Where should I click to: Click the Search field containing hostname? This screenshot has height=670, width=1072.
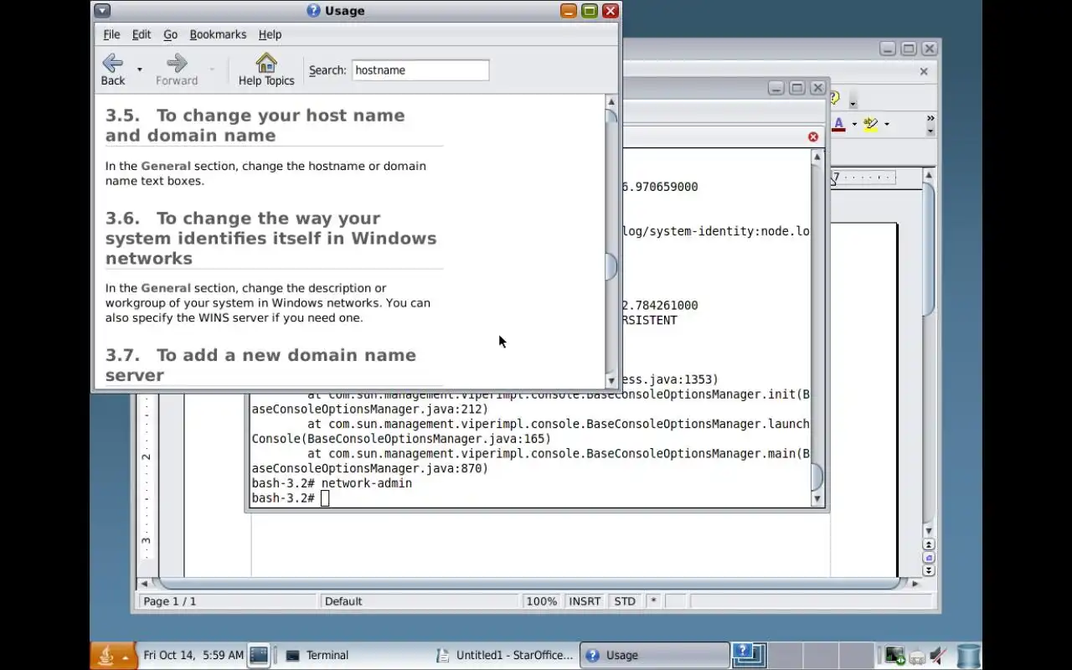(420, 70)
